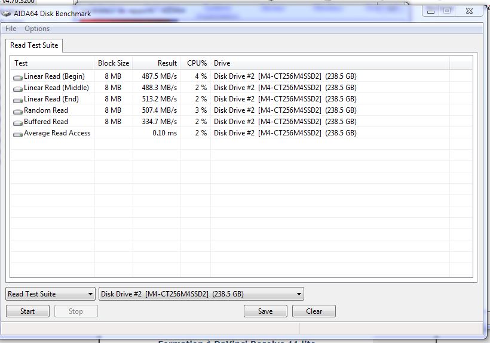Click the AIDA64 Disk Benchmark title bar icon
The image size is (490, 343).
[6, 13]
